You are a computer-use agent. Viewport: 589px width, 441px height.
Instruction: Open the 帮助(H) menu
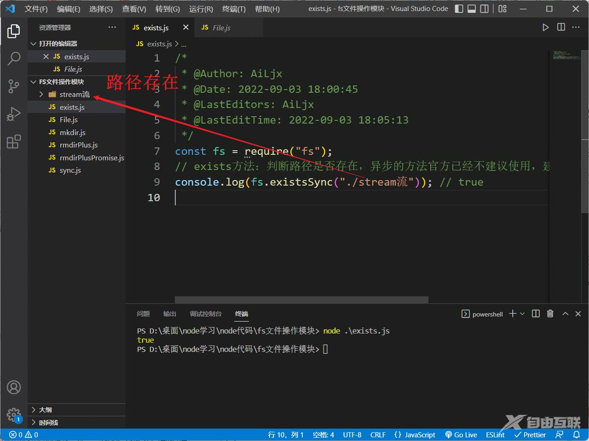tap(267, 9)
